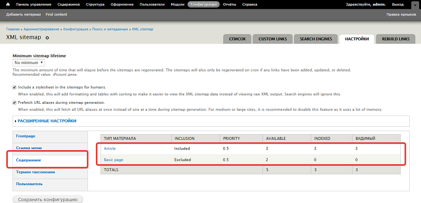Switch to 'Настройки' tab

(x=357, y=39)
